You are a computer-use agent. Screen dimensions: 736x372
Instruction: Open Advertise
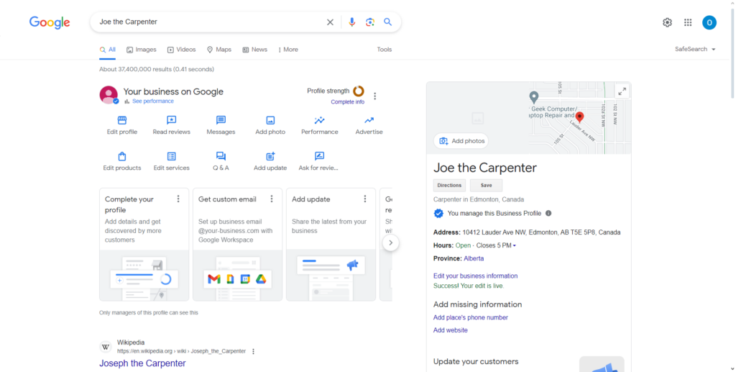pyautogui.click(x=369, y=125)
